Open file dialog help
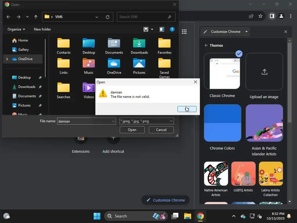Image resolution: width=297 pixels, height=223 pixels. (172, 29)
